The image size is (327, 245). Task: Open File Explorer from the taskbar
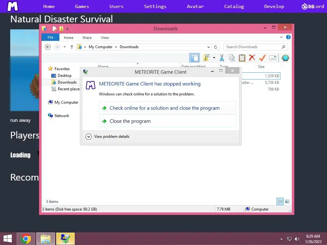click(x=46, y=239)
